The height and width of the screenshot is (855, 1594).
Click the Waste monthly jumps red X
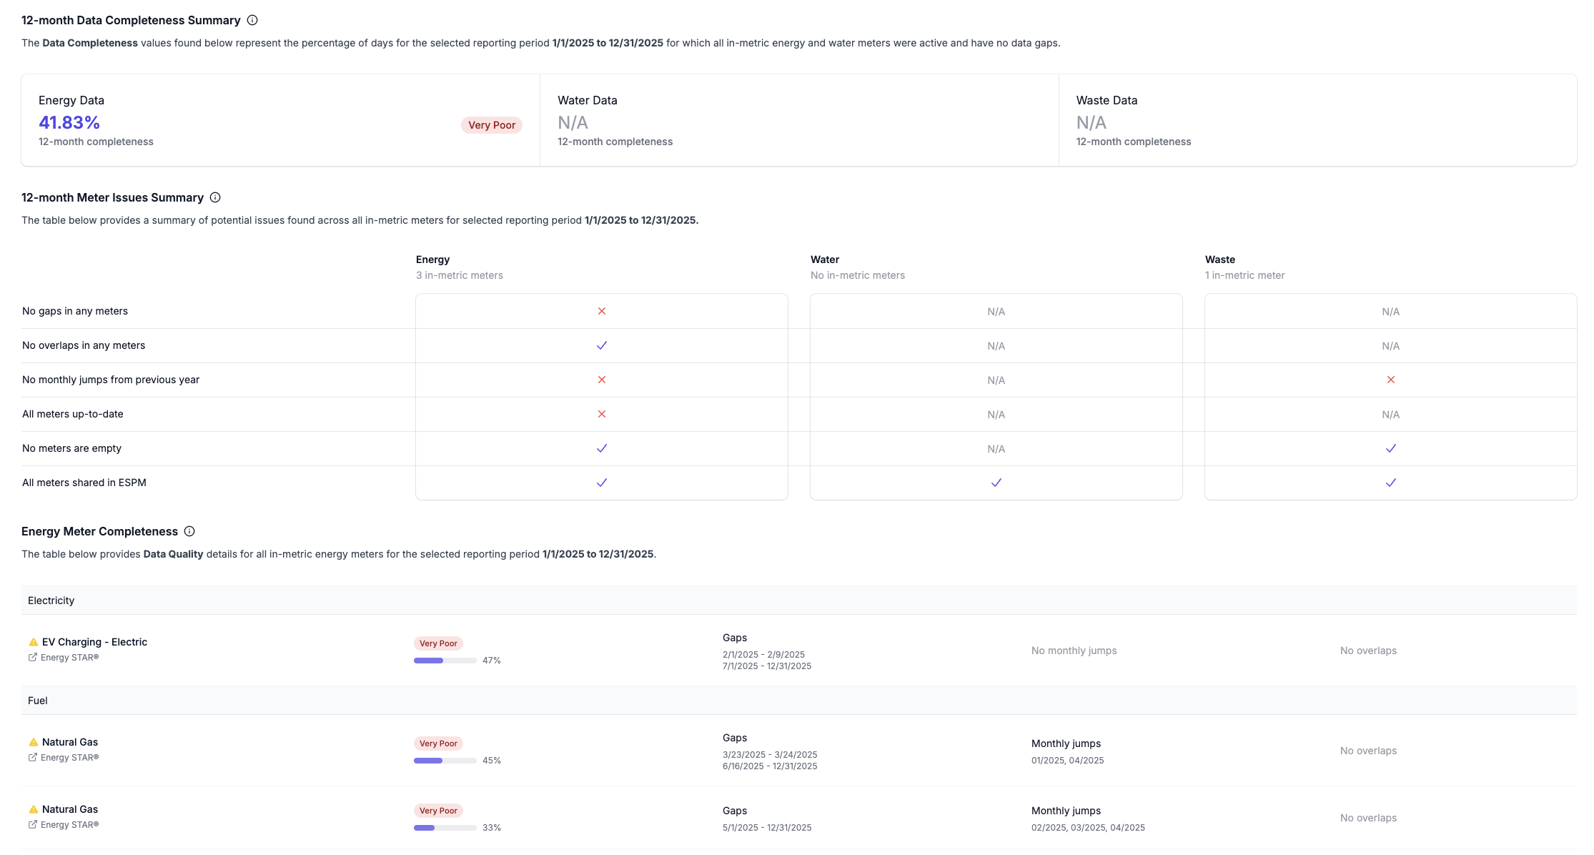coord(1390,380)
